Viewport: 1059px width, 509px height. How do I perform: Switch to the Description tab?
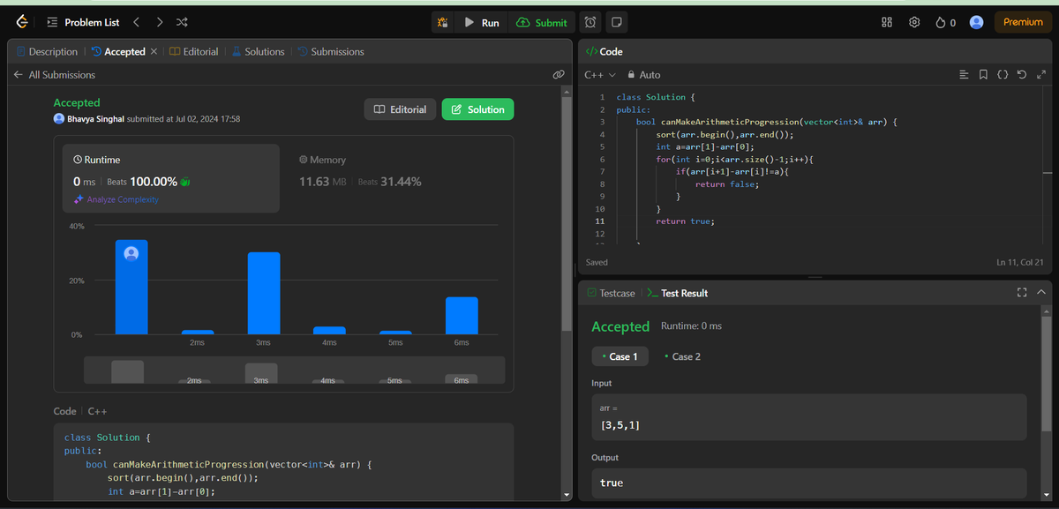pyautogui.click(x=48, y=52)
